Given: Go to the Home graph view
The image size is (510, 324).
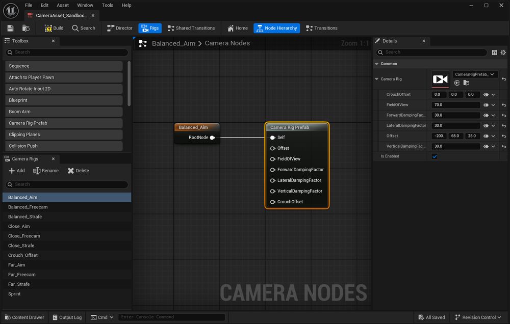Looking at the screenshot, I should [x=238, y=28].
